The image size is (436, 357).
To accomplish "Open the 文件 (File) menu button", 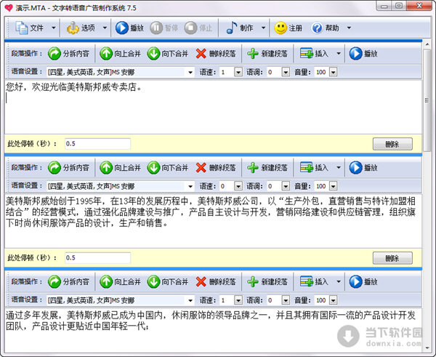I will coord(29,28).
